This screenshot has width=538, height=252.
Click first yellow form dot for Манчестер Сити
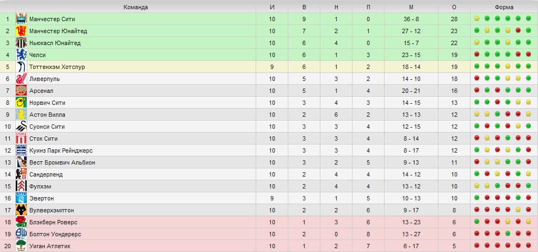(x=477, y=18)
